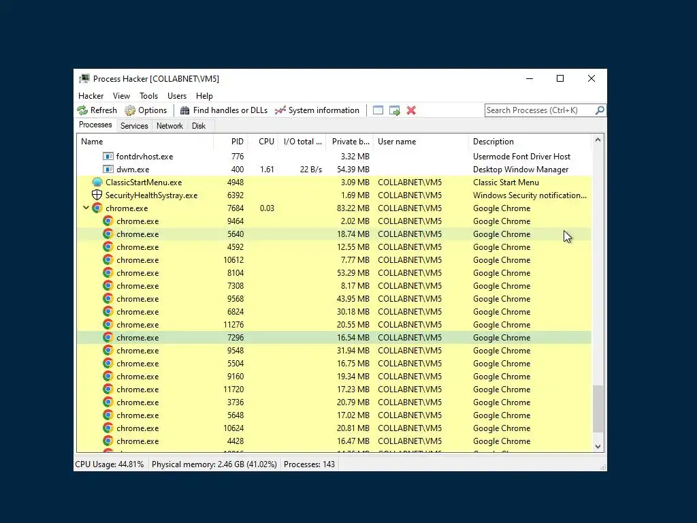The image size is (697, 523).
Task: Sort by Private bytes column header
Action: [x=349, y=142]
